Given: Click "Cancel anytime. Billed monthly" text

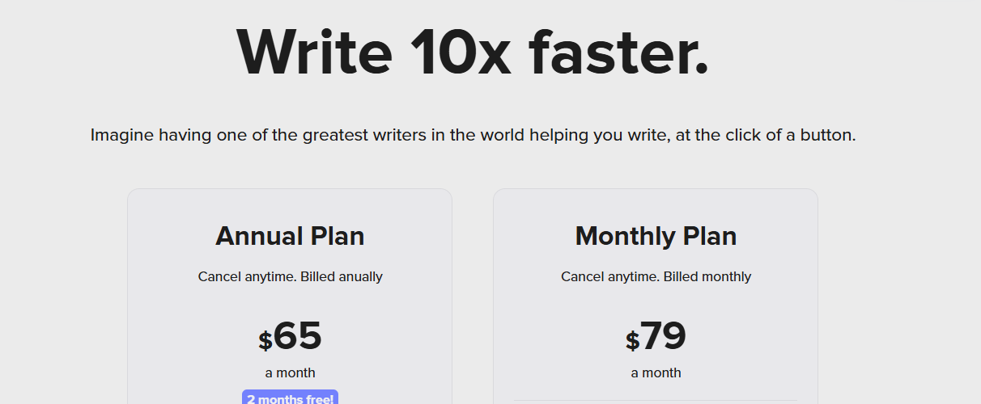Looking at the screenshot, I should point(656,276).
